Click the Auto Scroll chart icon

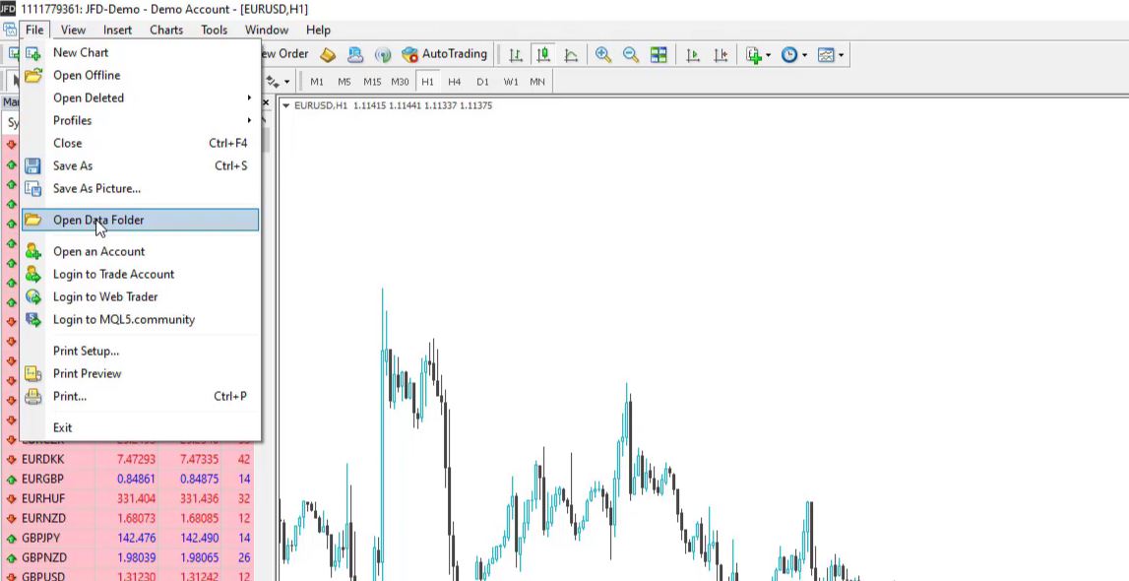coord(693,55)
